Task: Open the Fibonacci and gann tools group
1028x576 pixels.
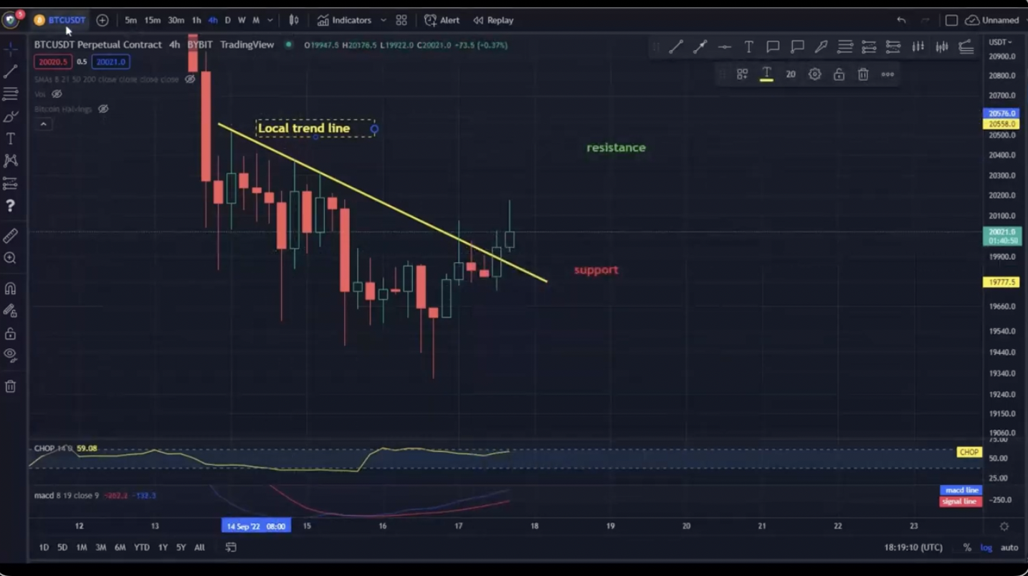Action: [x=10, y=94]
